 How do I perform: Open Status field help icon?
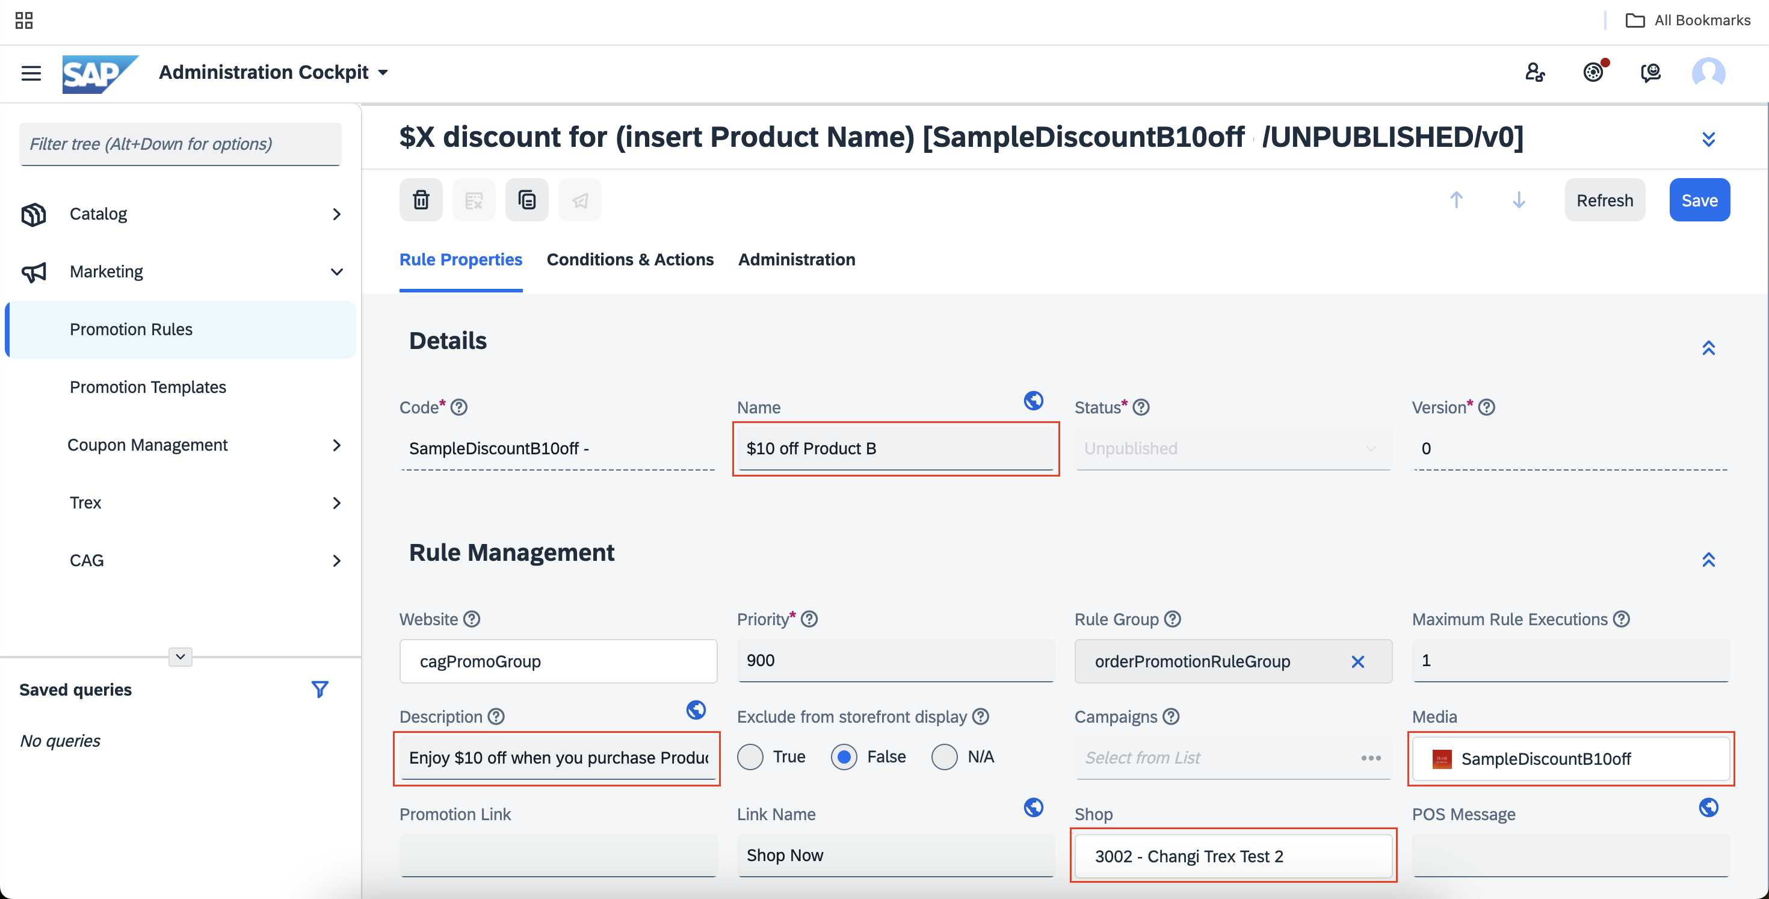tap(1141, 407)
